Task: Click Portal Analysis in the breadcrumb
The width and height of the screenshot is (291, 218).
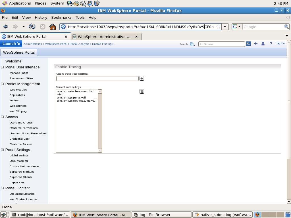Action: tap(80, 44)
